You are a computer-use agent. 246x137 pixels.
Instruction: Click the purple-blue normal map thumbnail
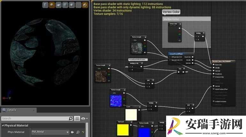point(116,101)
